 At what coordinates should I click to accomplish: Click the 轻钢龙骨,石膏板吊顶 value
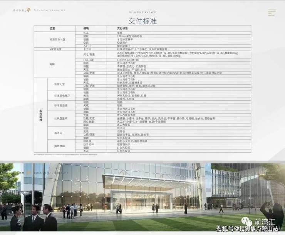tap(129, 83)
